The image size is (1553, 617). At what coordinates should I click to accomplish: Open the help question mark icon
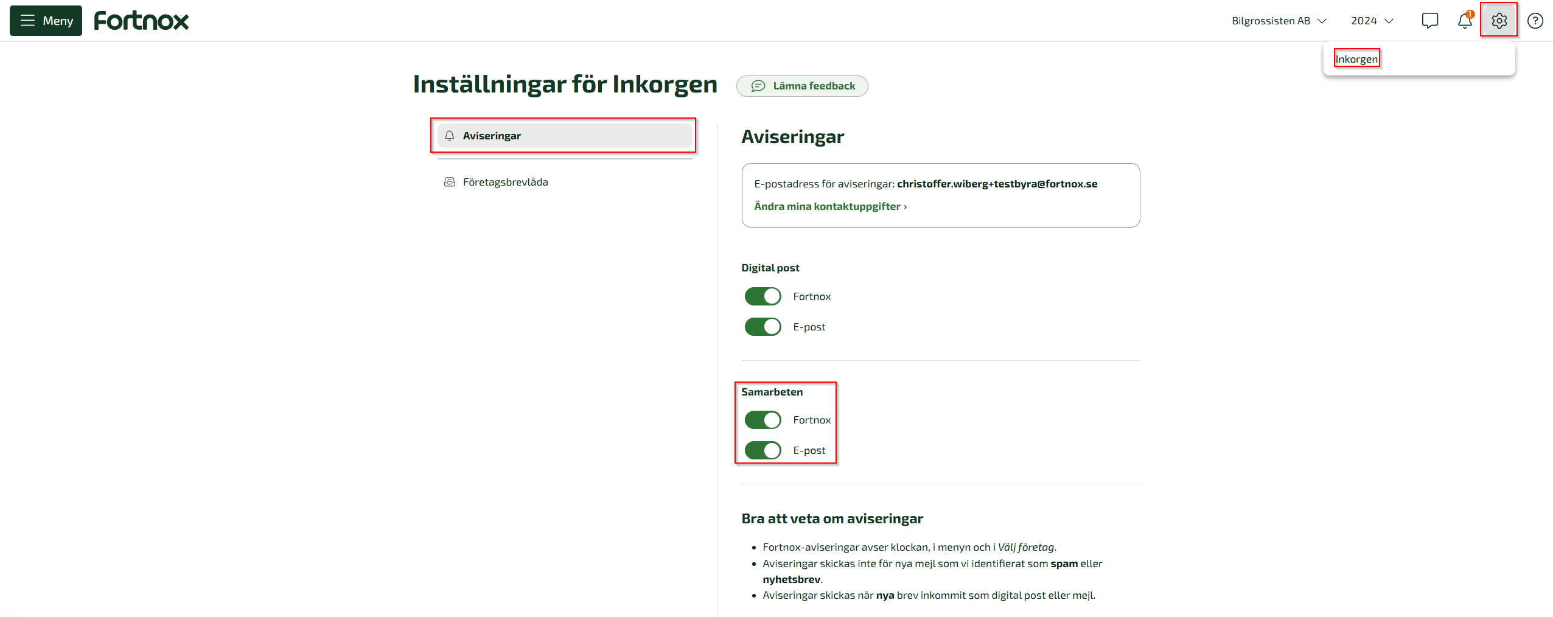pyautogui.click(x=1535, y=20)
